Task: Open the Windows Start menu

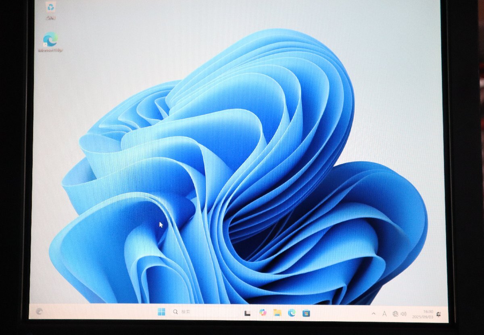Action: (x=161, y=312)
